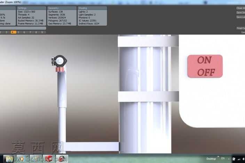Open the Desktop toolbar on the taskbar

211,159
